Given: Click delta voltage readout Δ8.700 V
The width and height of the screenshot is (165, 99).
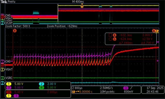Looking at the screenshot, I should coord(147,43).
